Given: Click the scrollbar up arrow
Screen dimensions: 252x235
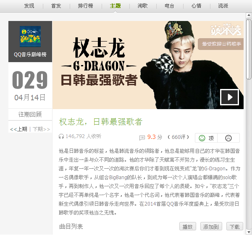Looking at the screenshot, I should (x=249, y=15).
